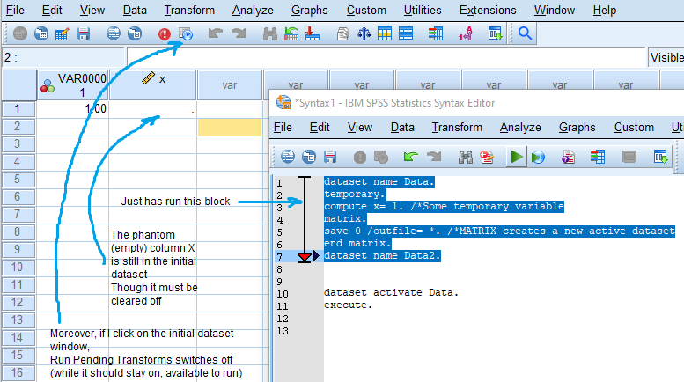
Task: Click the Value Labels icon with 1 and A
Action: coord(466,33)
